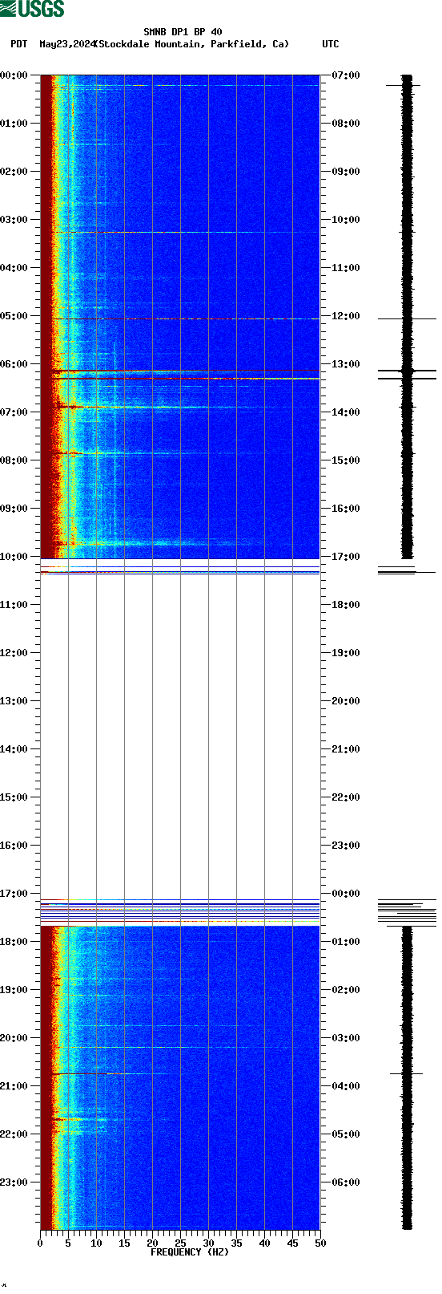
Task: Click the 10 Hz frequency axis tick label
Action: [x=96, y=1243]
